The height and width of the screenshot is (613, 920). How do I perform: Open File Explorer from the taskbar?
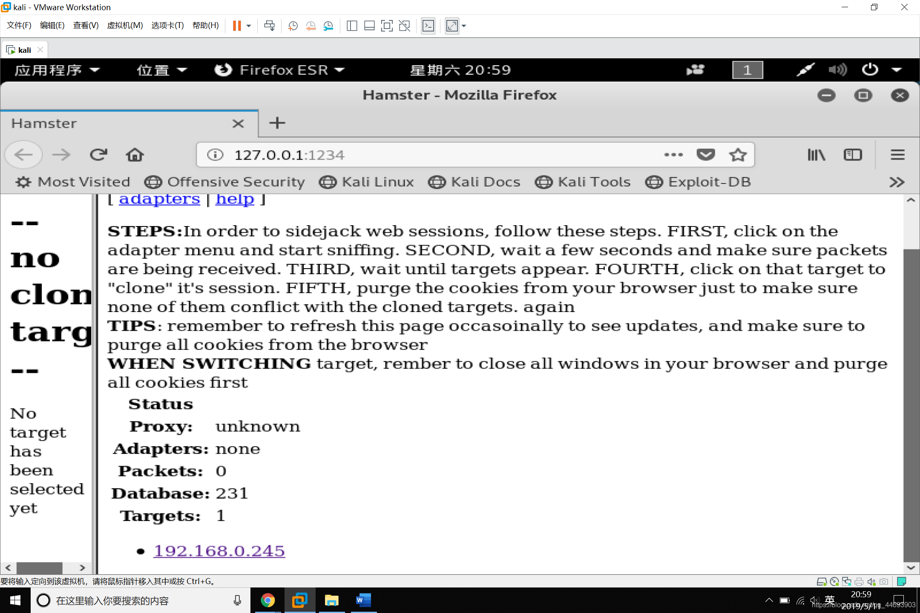pyautogui.click(x=331, y=601)
